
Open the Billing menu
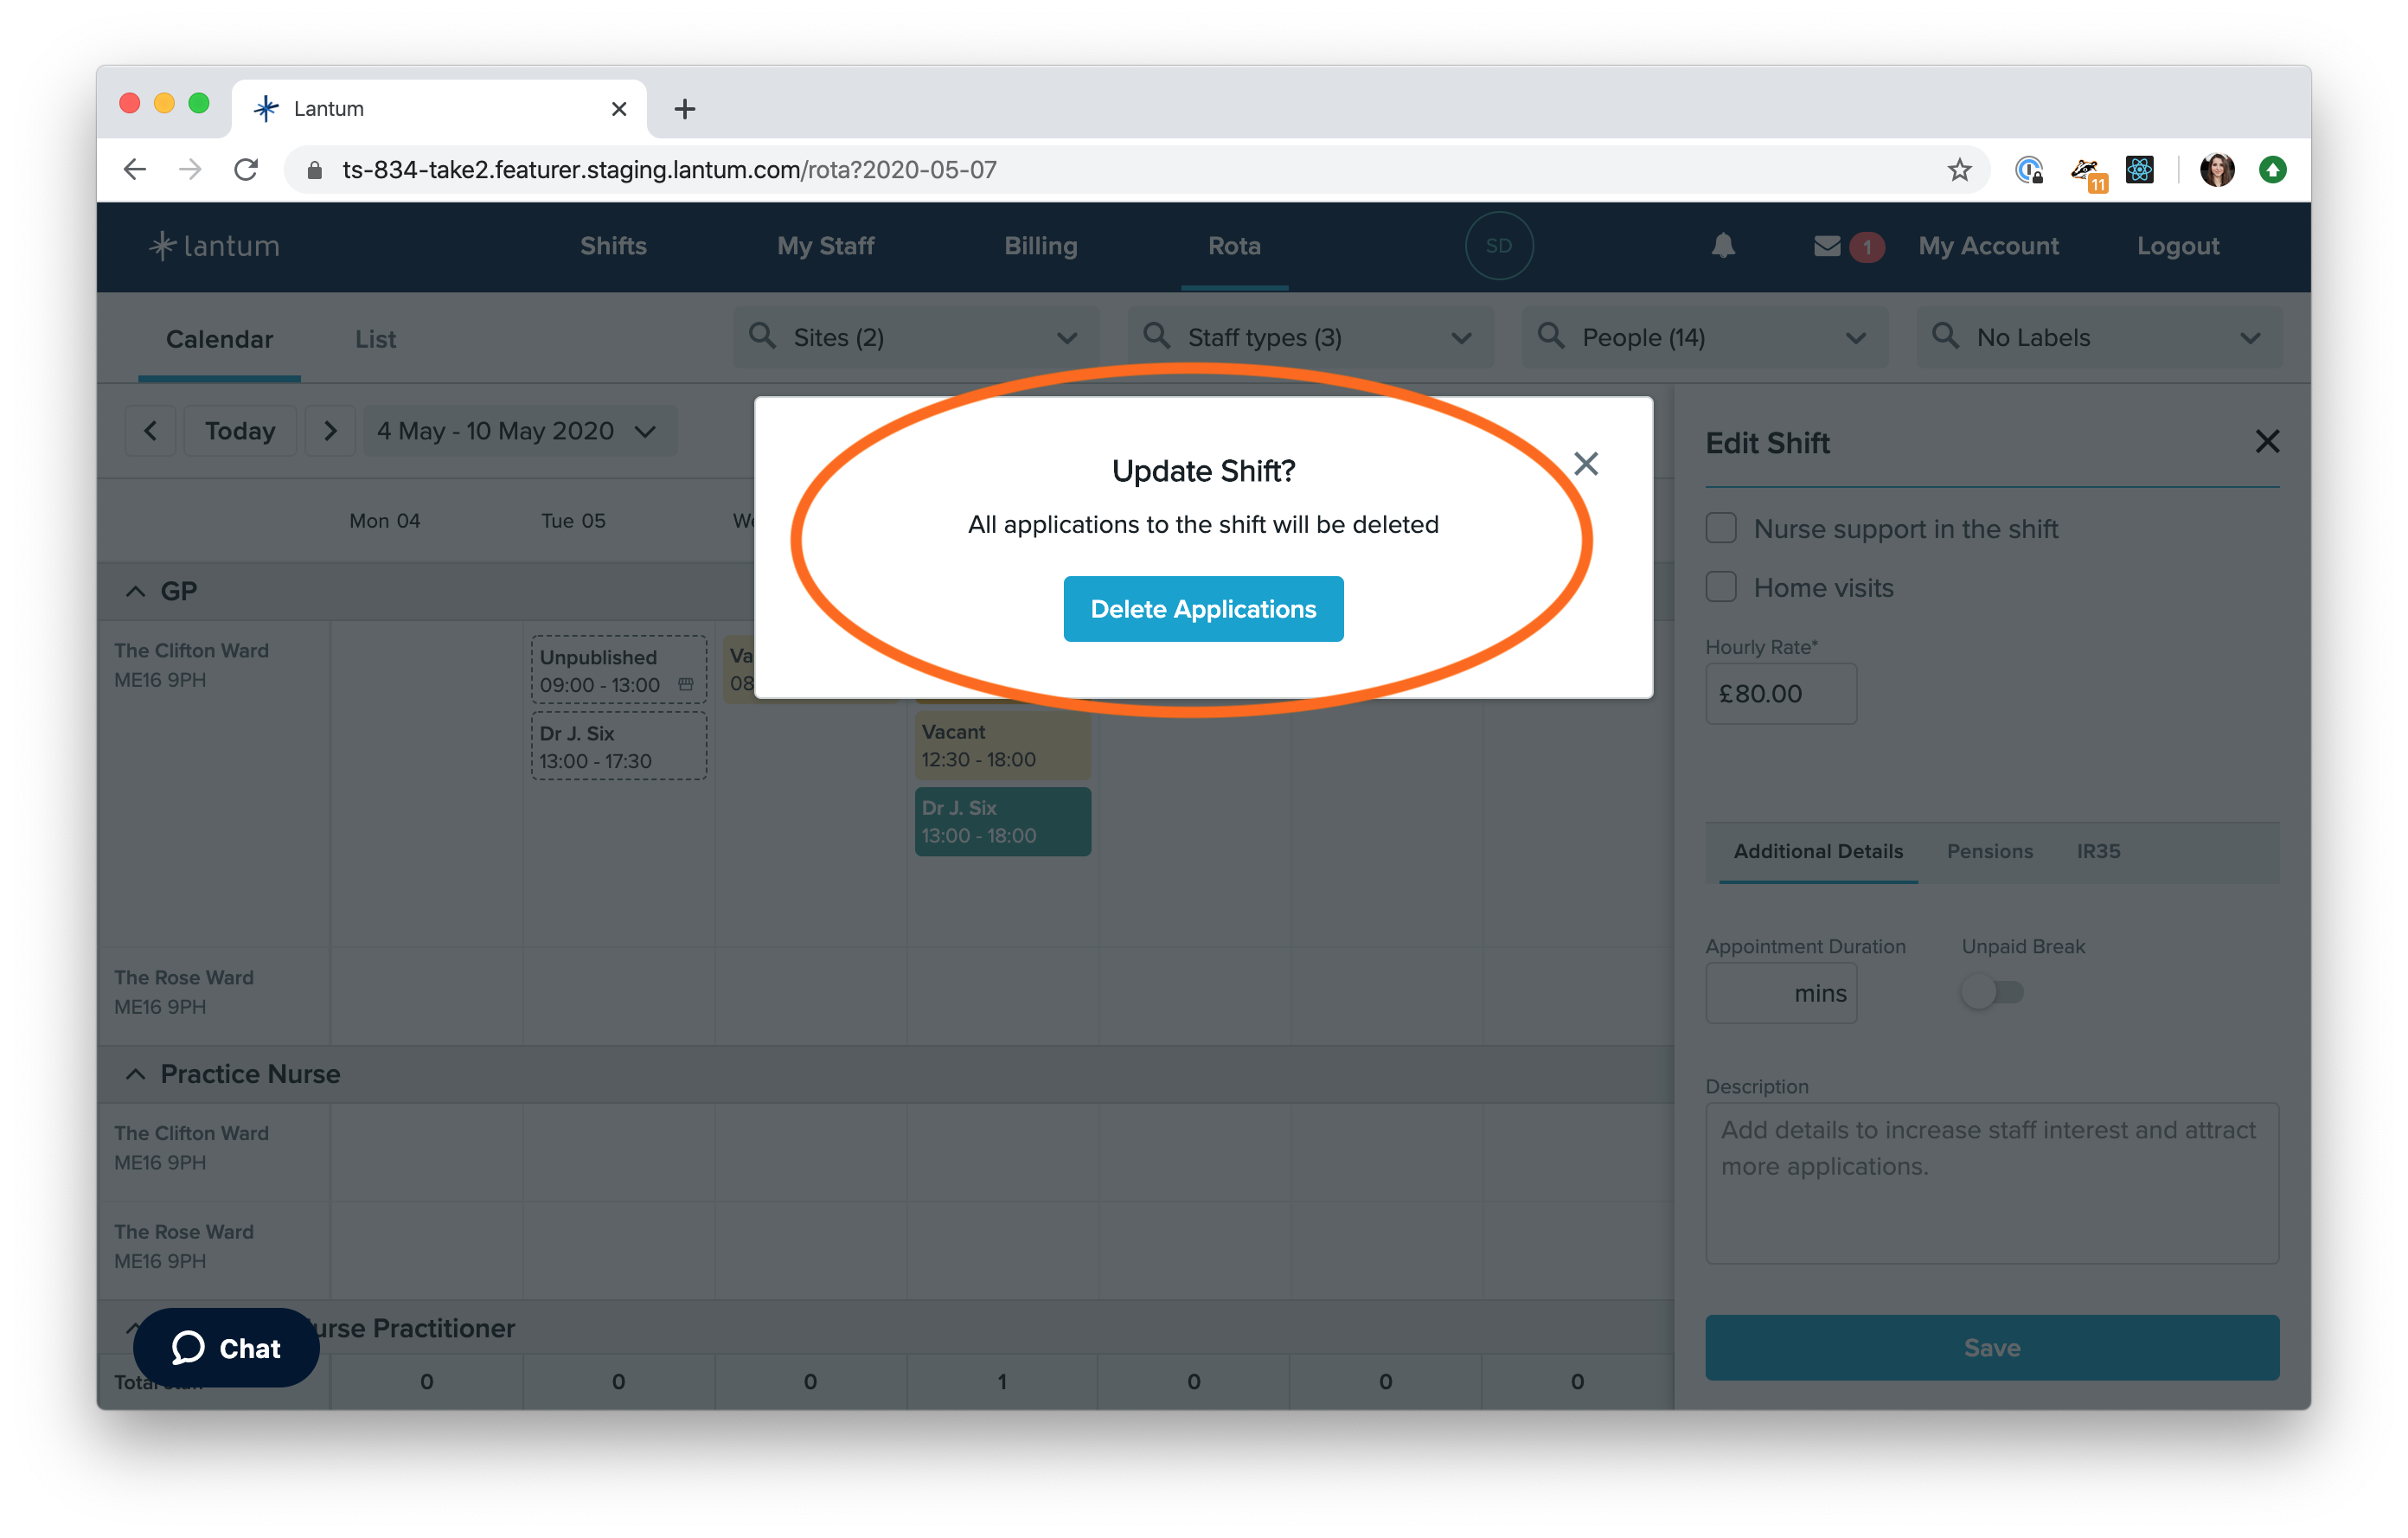[x=1040, y=246]
